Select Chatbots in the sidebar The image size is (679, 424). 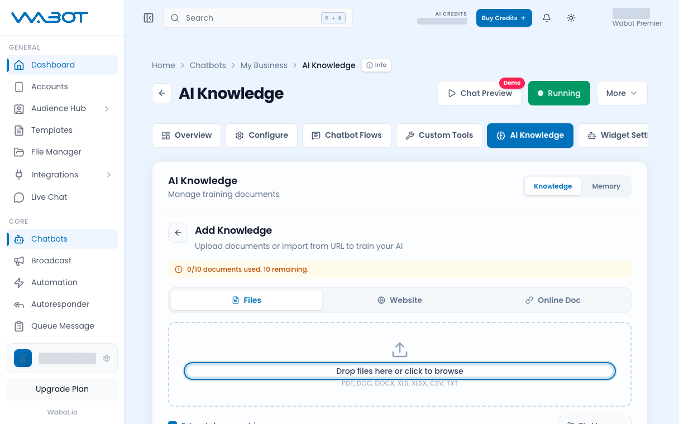coord(62,239)
